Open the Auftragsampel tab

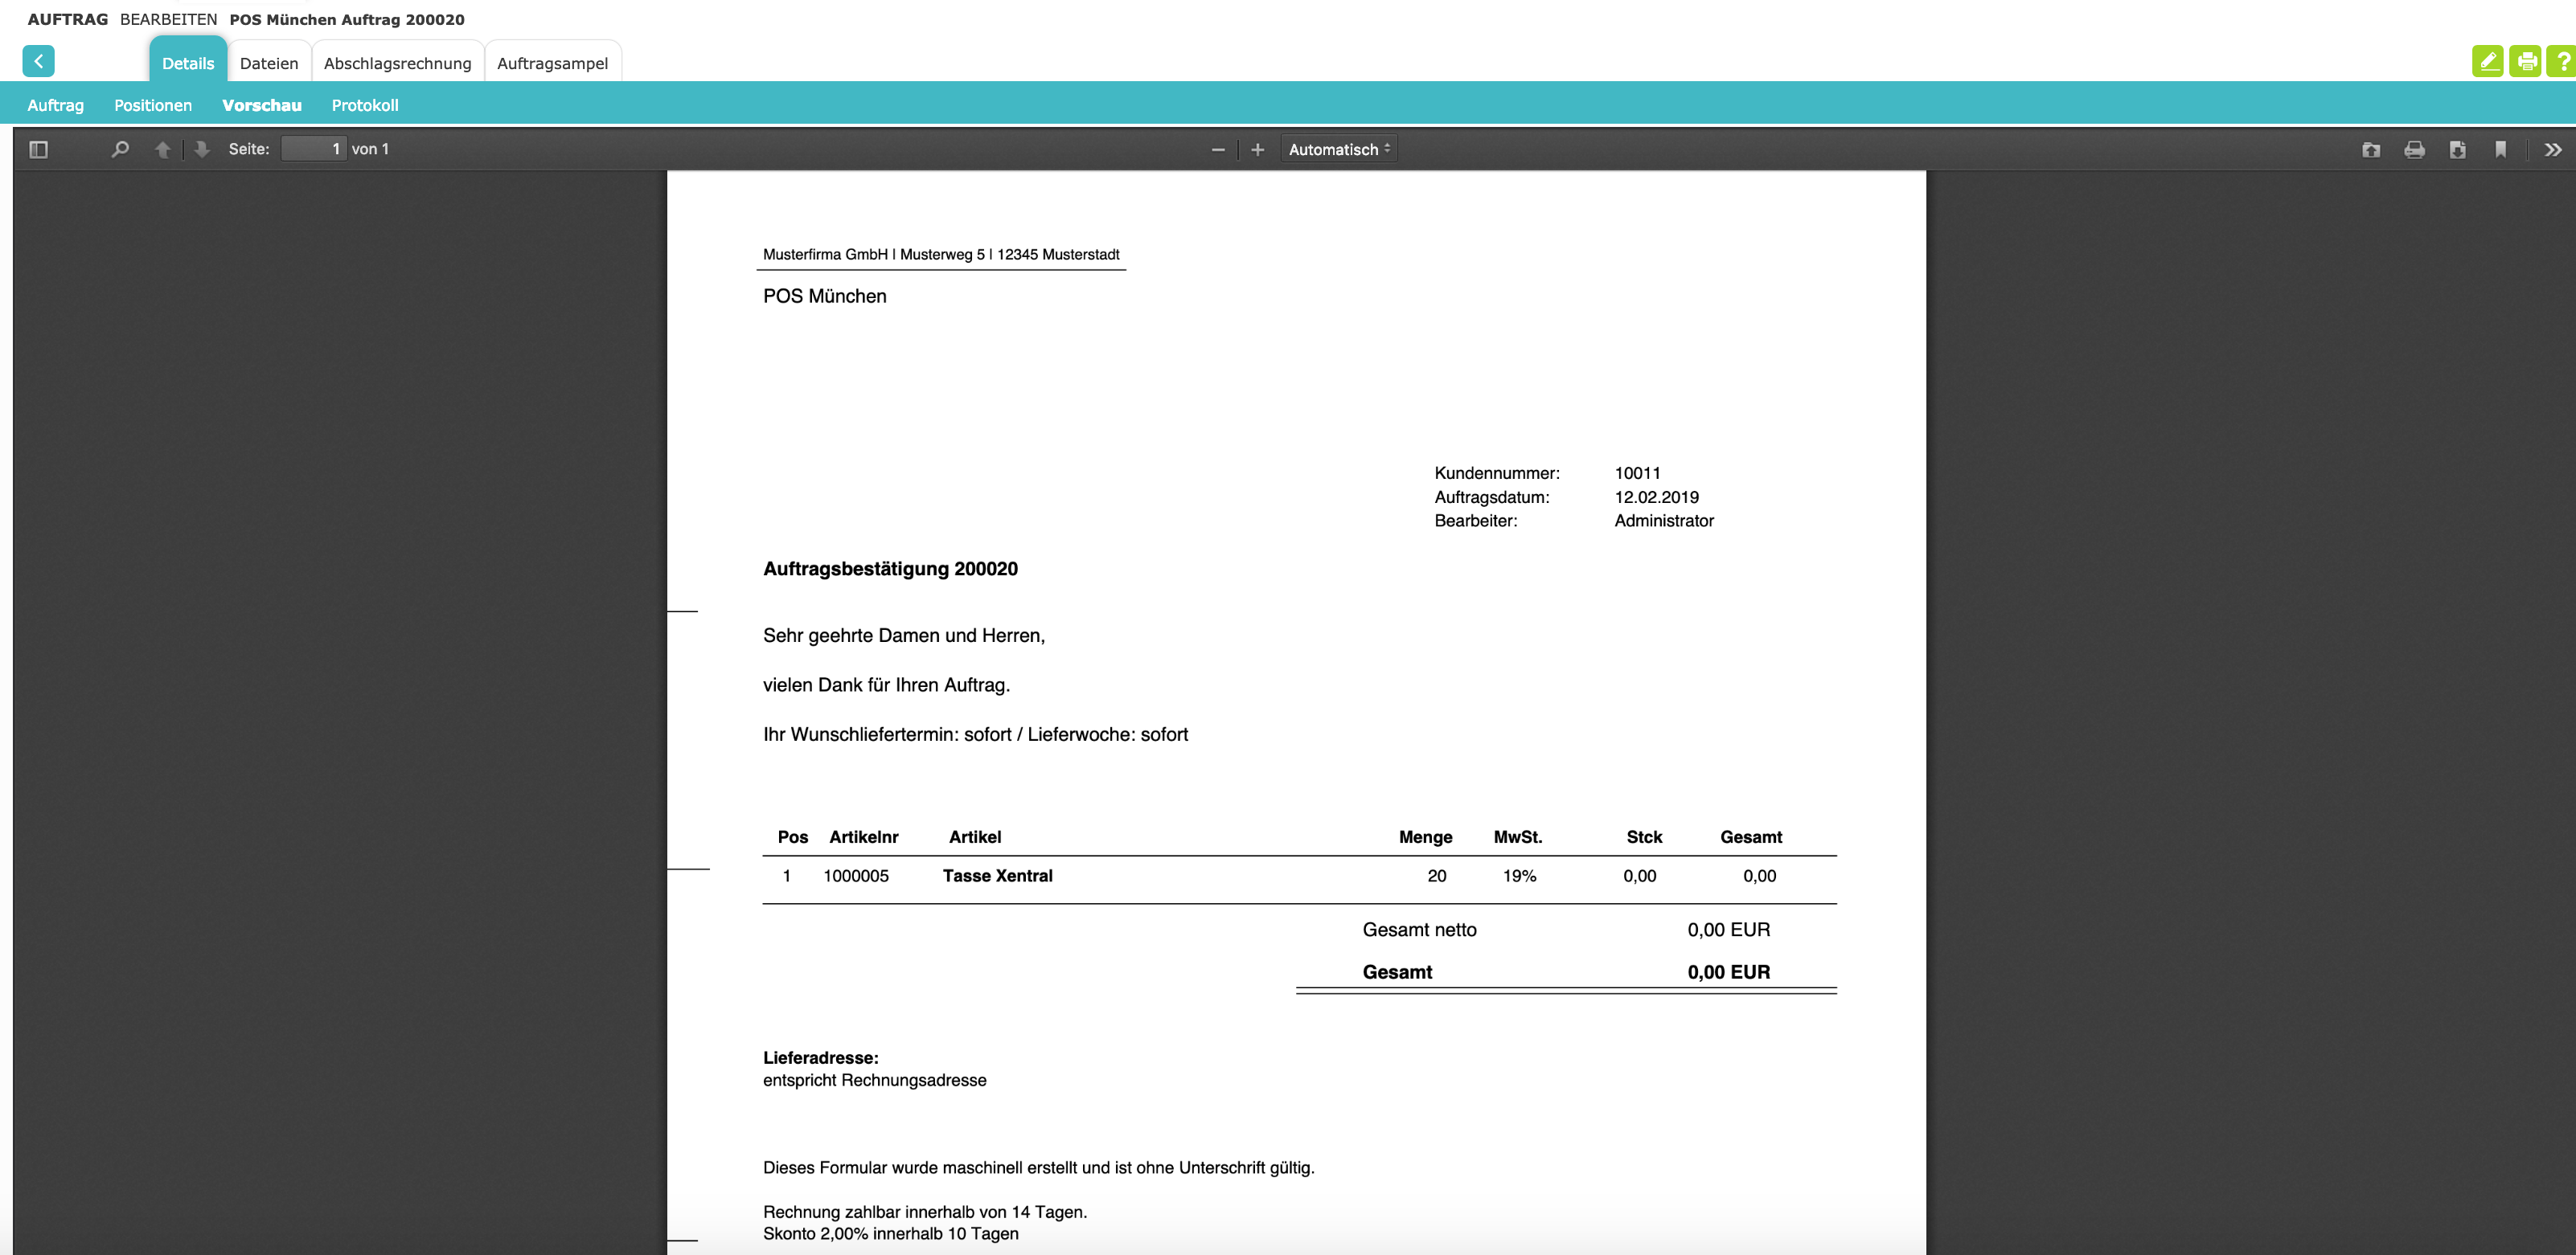552,63
